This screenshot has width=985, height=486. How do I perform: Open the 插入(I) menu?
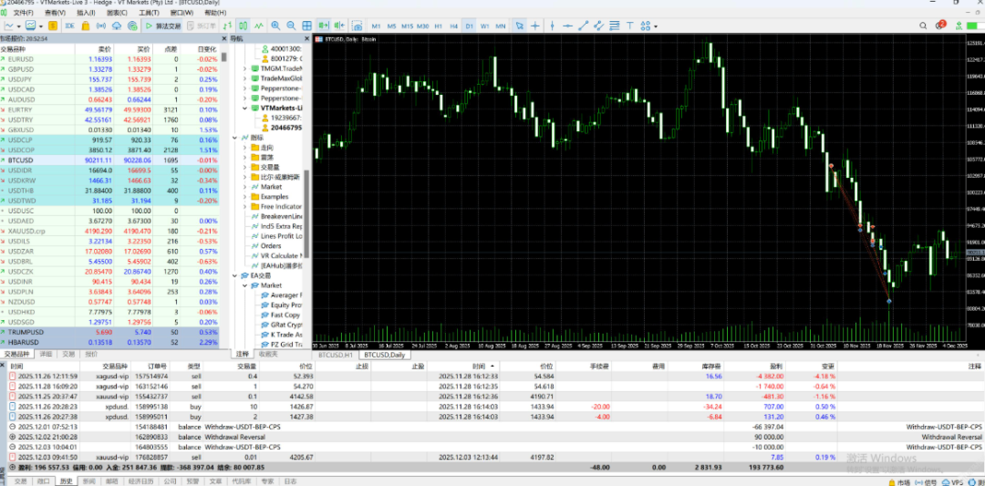pos(86,13)
